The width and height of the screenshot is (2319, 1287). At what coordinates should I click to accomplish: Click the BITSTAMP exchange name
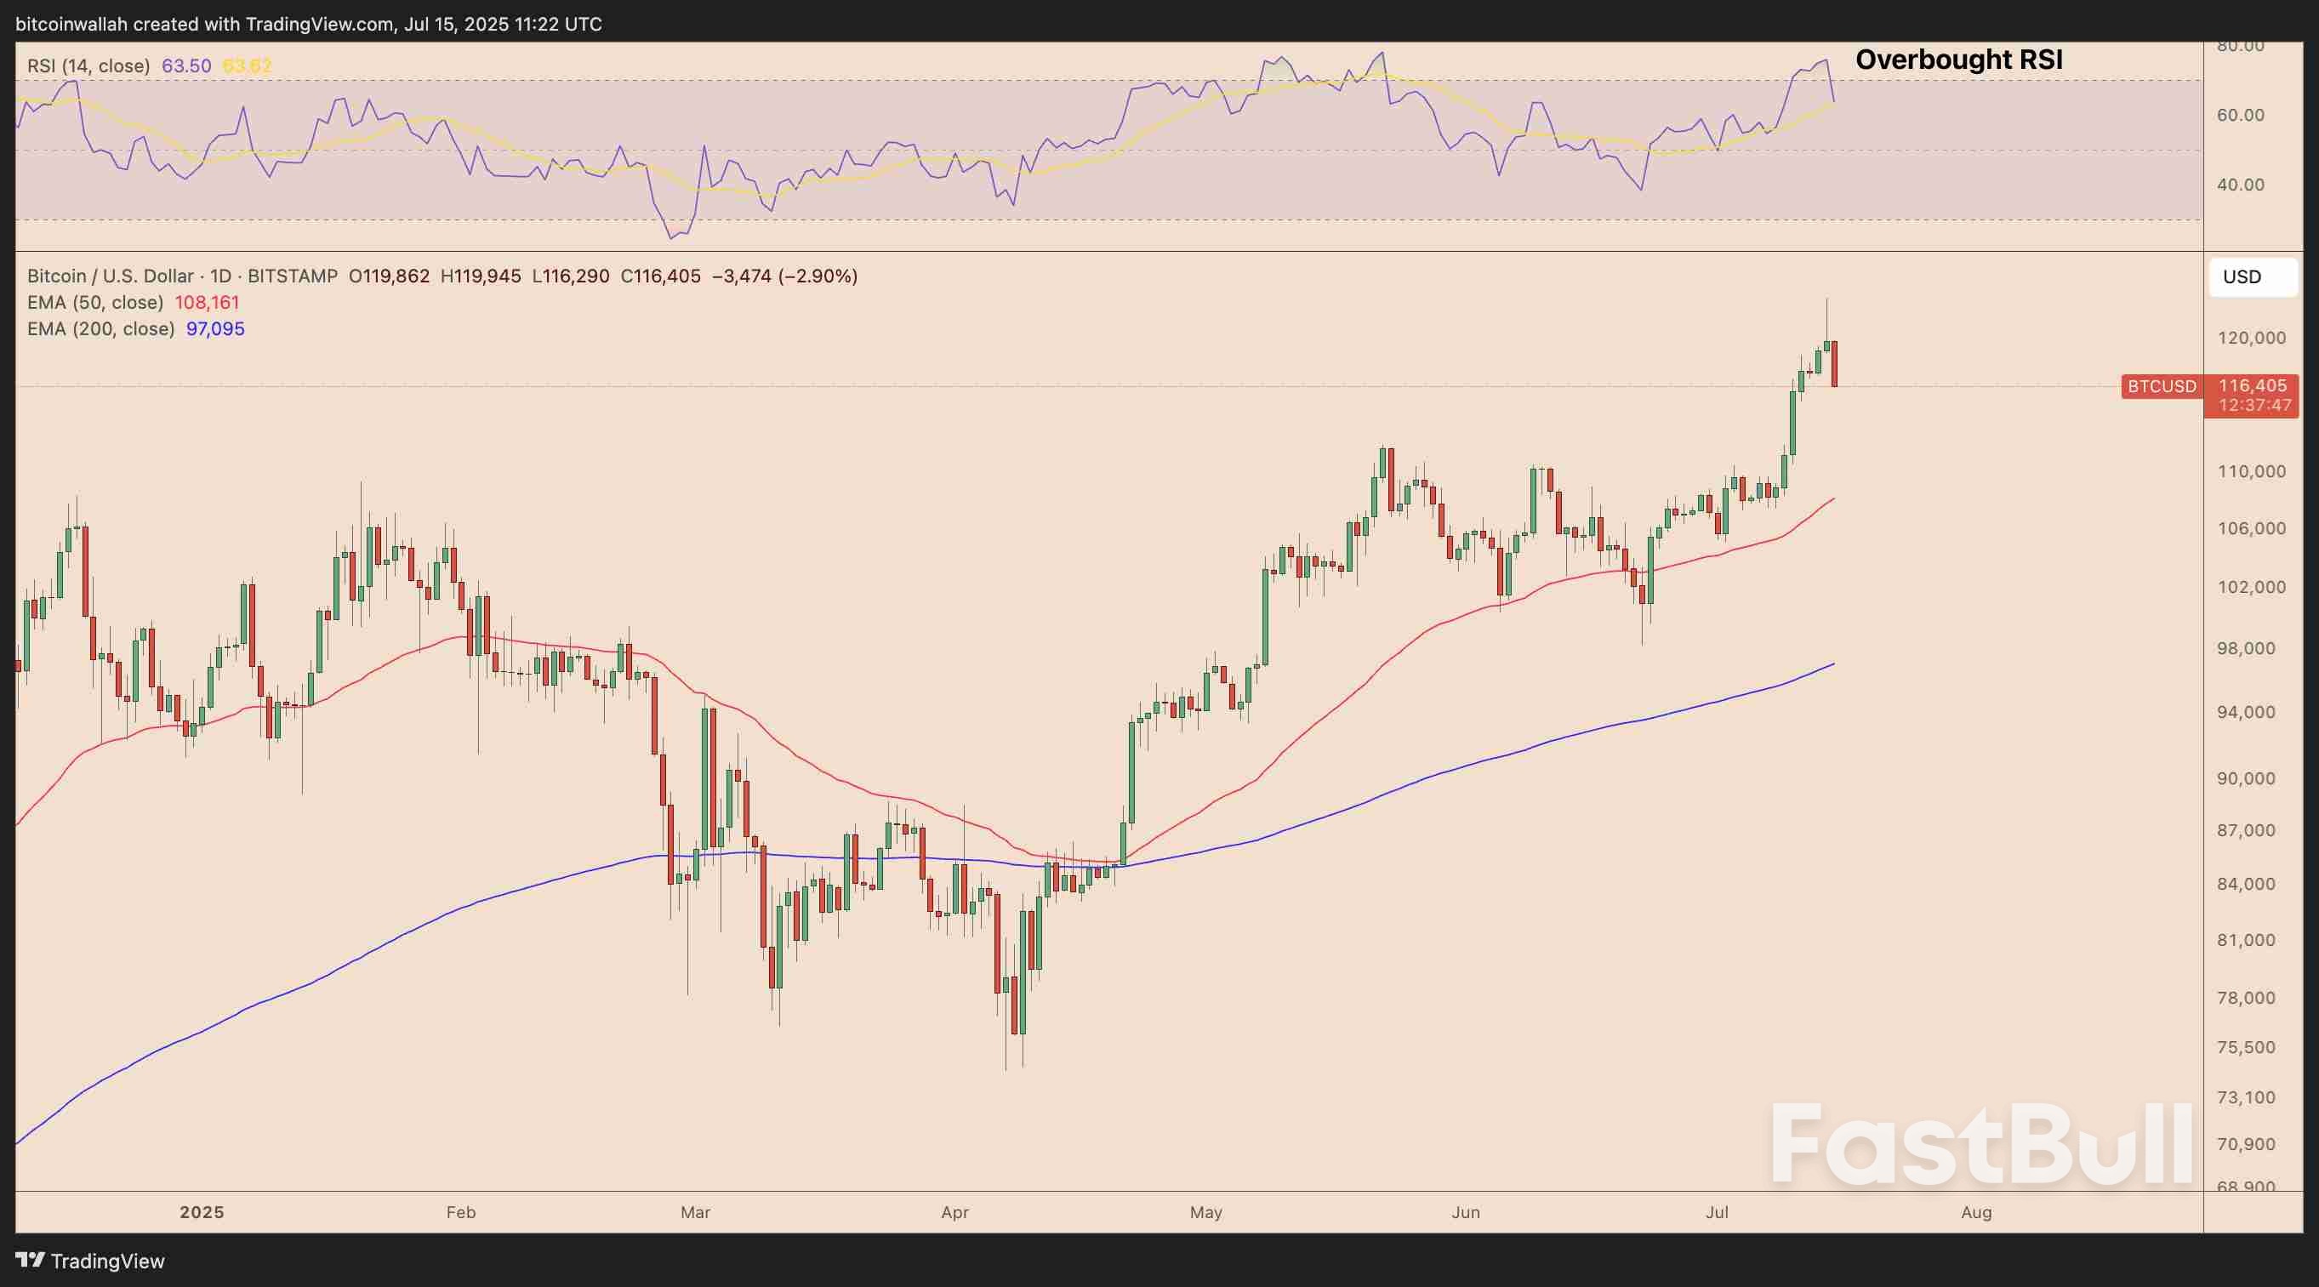pos(291,276)
